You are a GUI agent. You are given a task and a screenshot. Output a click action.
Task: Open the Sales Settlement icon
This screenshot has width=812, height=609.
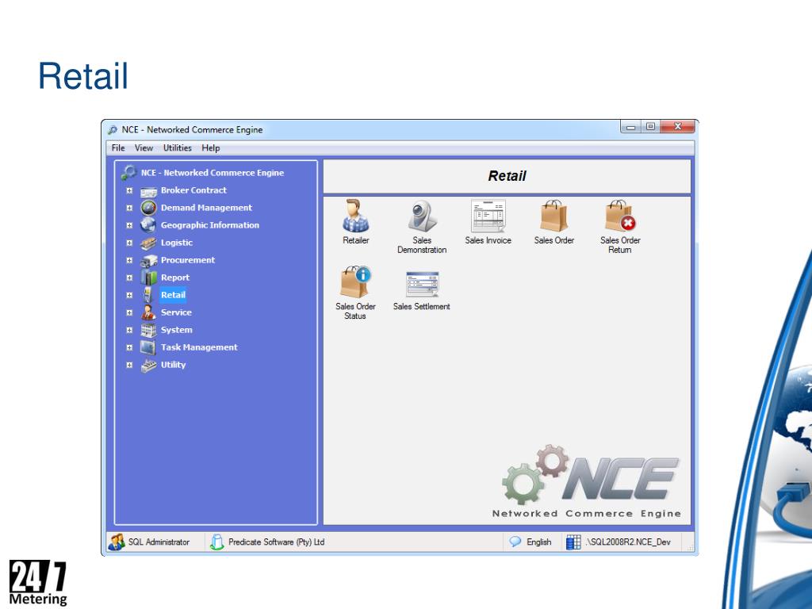point(422,283)
